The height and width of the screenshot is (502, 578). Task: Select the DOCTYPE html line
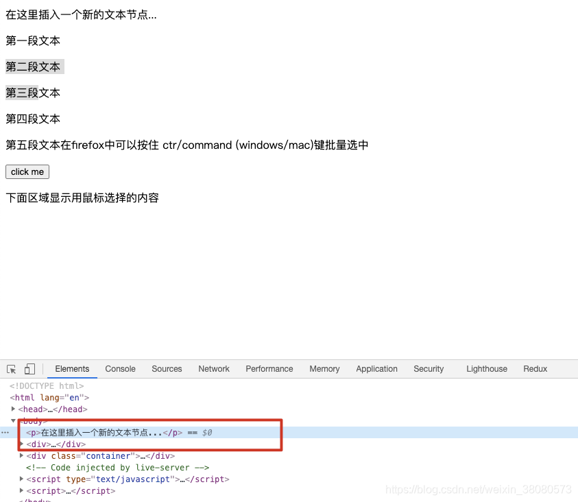(47, 386)
